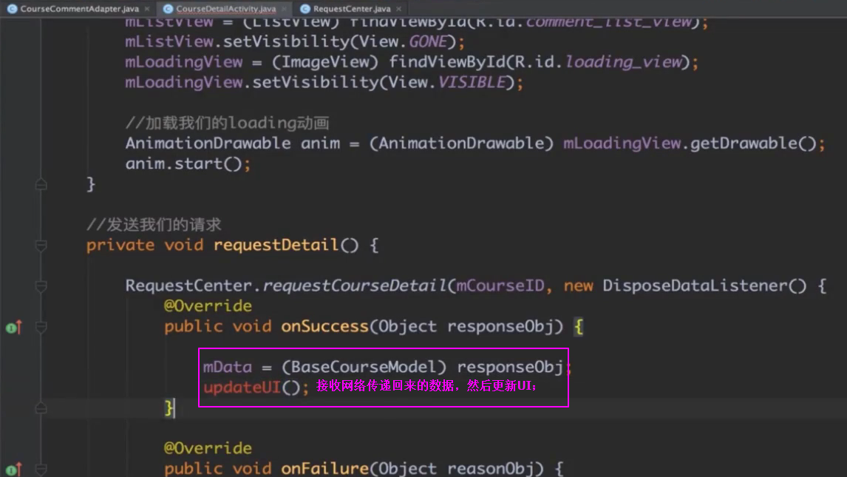Click 'getDrawable()' method call
This screenshot has width=847, height=477.
pos(754,143)
